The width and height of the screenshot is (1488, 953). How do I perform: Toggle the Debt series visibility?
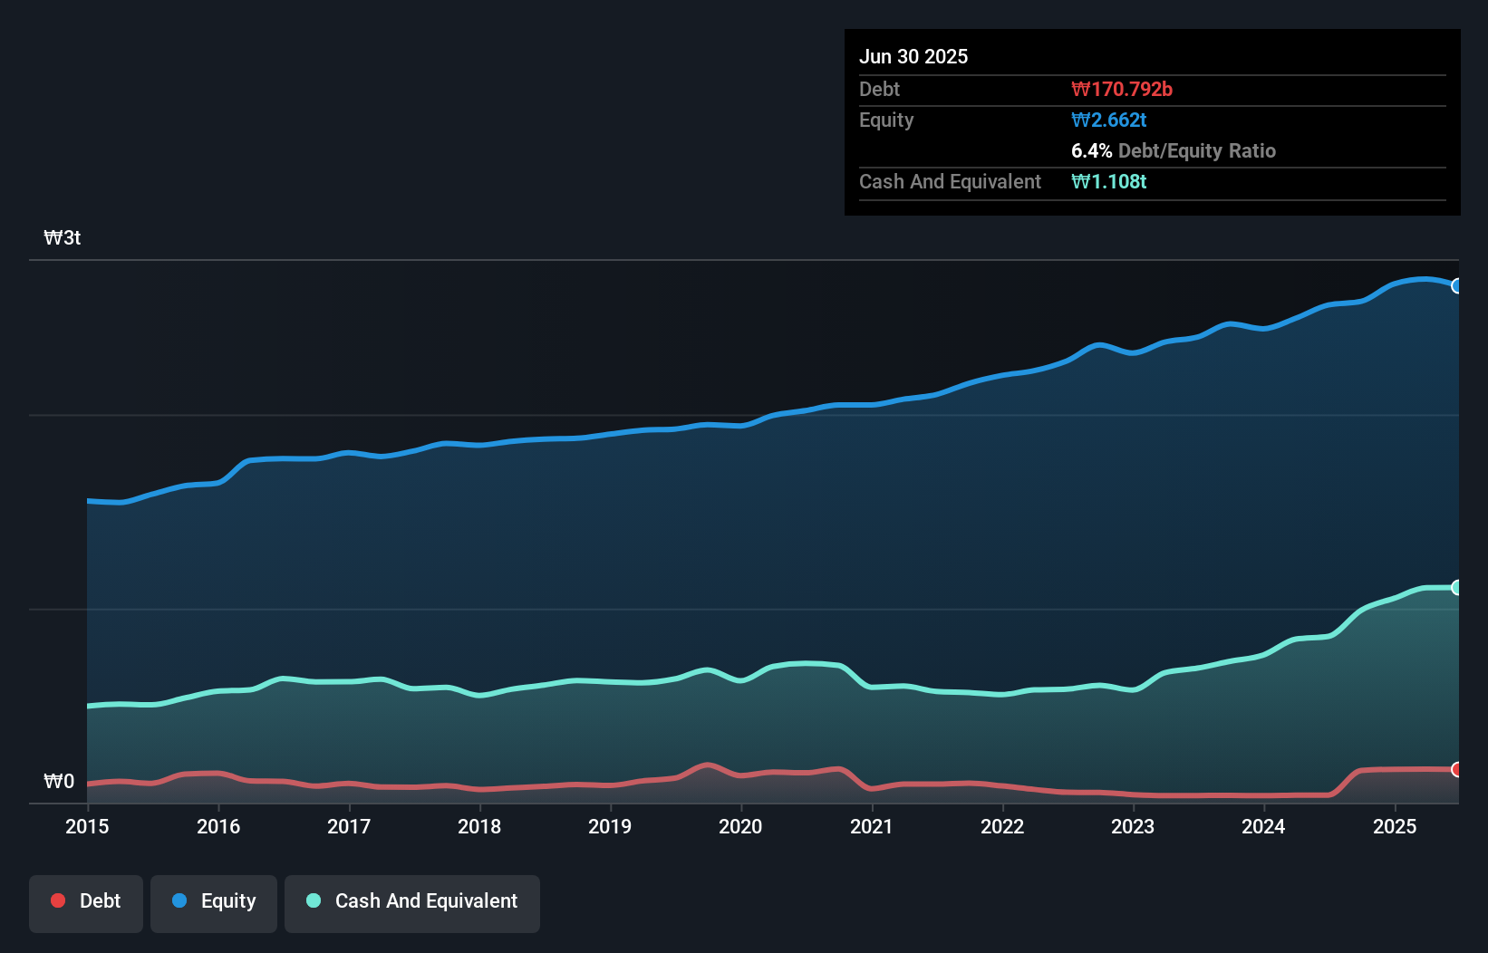coord(86,903)
